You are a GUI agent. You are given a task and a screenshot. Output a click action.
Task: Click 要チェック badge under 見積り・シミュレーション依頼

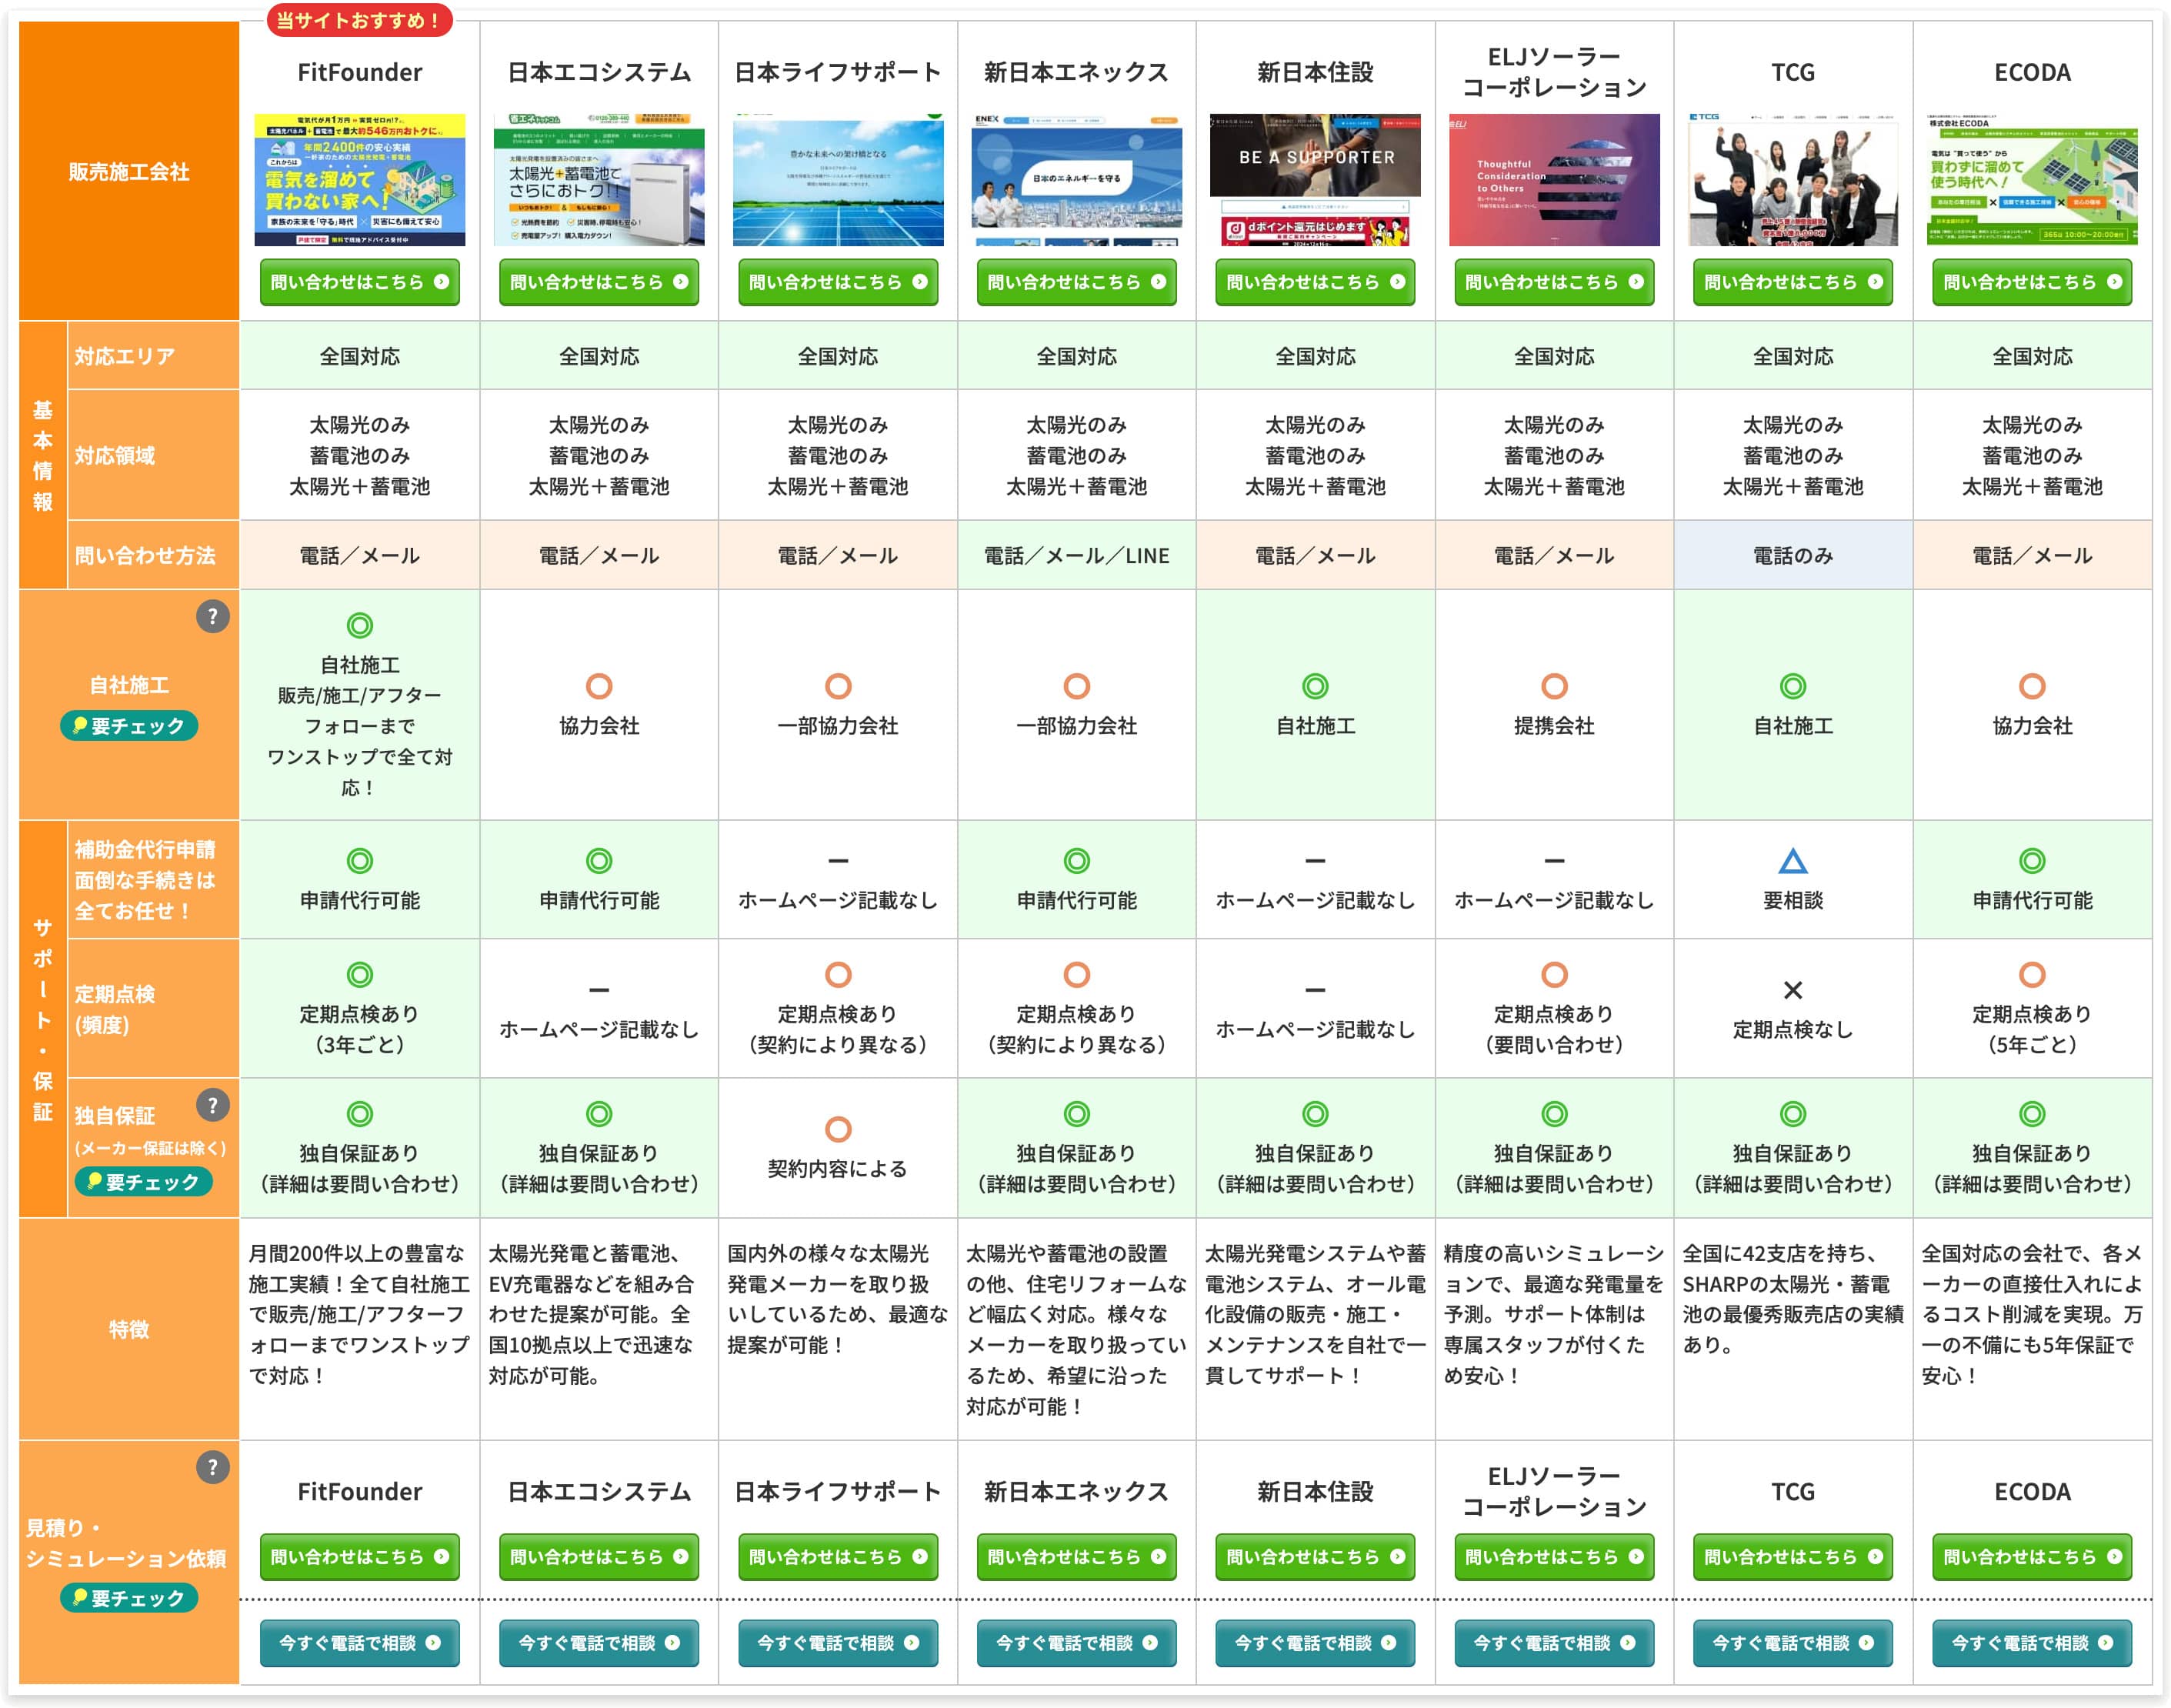click(x=129, y=1598)
